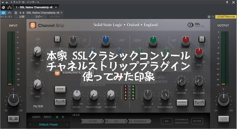Screen dimensions: 237x129
Task: Click the OUTPUT level meter
Action: tap(225, 58)
